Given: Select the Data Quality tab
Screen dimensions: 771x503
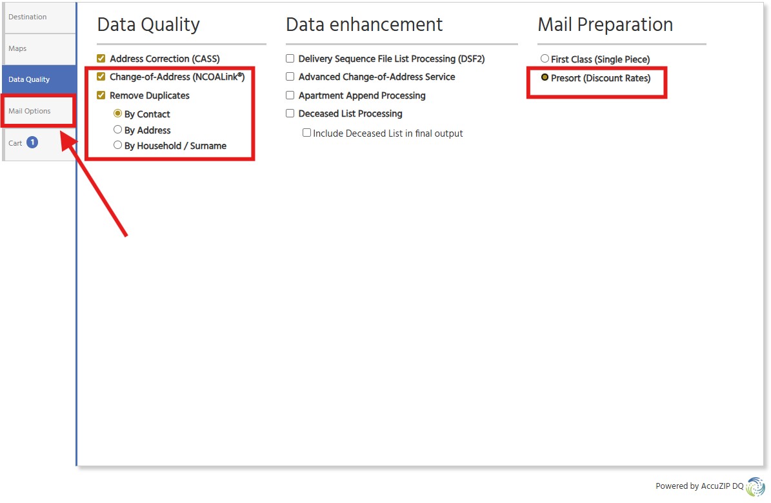Looking at the screenshot, I should (x=28, y=79).
